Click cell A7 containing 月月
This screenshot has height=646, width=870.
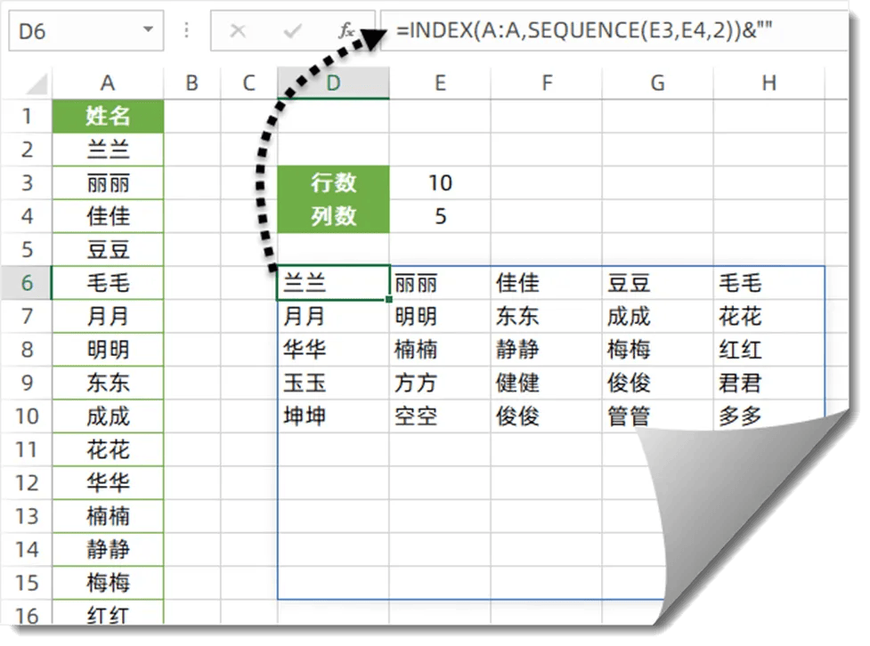click(109, 316)
